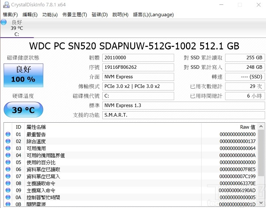Click the status circle for attribute 04 可用的備用臨界值
The image size is (266, 208).
[x=8, y=155]
